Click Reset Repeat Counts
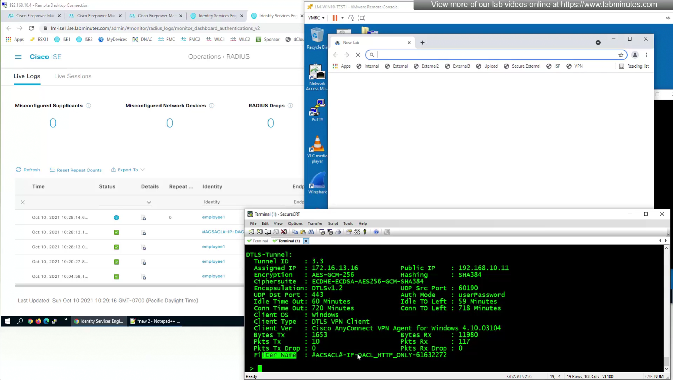 click(x=76, y=170)
